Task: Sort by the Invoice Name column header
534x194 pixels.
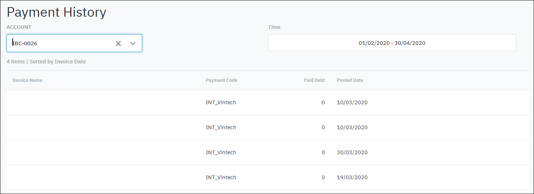Action: point(28,80)
